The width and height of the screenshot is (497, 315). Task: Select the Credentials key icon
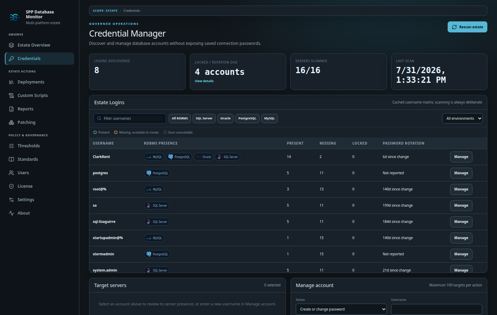(x=11, y=59)
